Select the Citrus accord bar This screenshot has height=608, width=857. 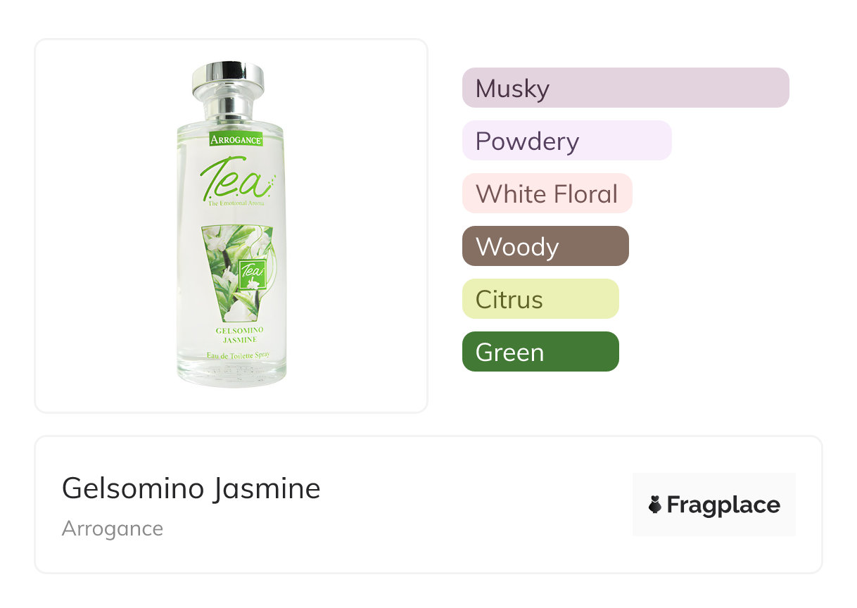click(x=540, y=299)
